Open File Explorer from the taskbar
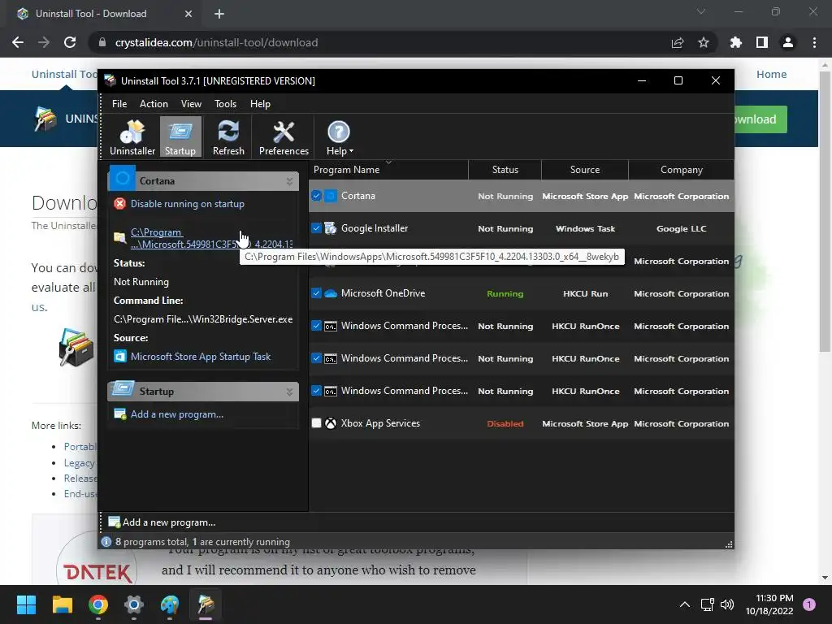Viewport: 832px width, 624px height. click(62, 604)
